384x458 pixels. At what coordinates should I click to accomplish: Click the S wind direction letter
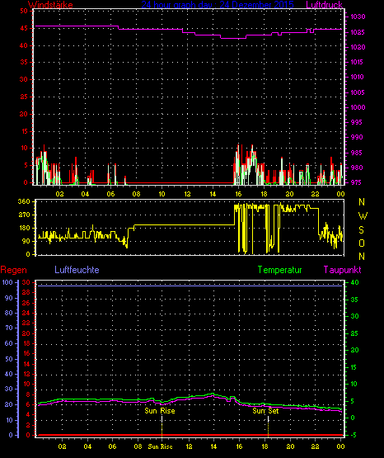coord(361,230)
